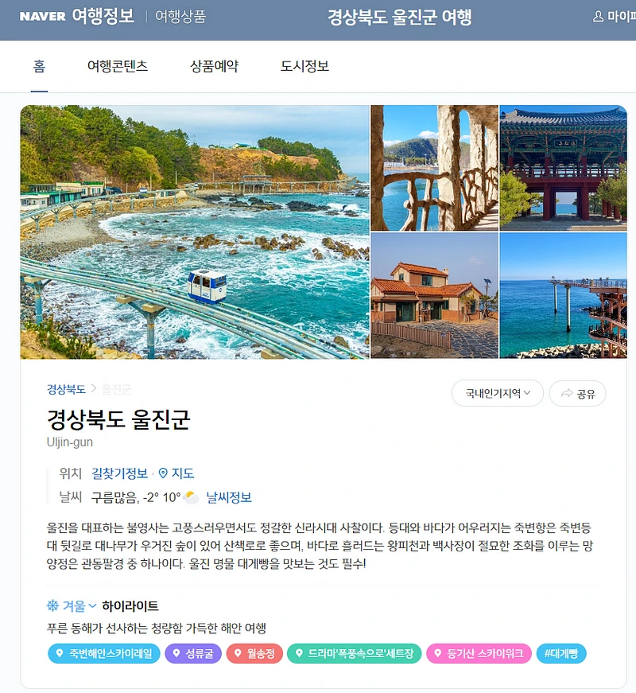Open the 날씨정보 weather link
The width and height of the screenshot is (636, 693).
point(229,497)
